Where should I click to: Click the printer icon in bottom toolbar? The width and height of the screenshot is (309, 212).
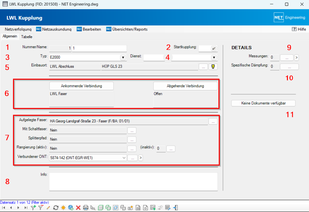(86, 207)
